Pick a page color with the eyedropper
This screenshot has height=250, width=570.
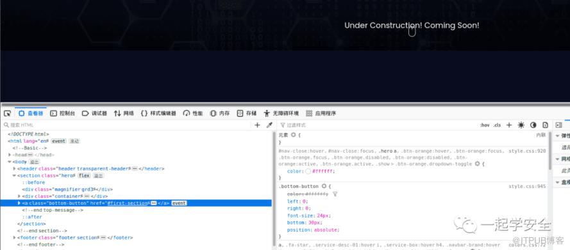269,125
